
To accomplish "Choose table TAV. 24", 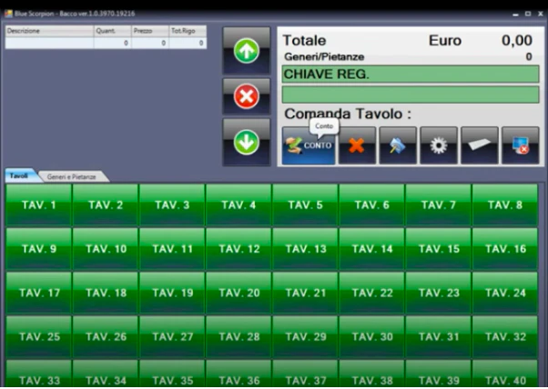I will (x=505, y=293).
